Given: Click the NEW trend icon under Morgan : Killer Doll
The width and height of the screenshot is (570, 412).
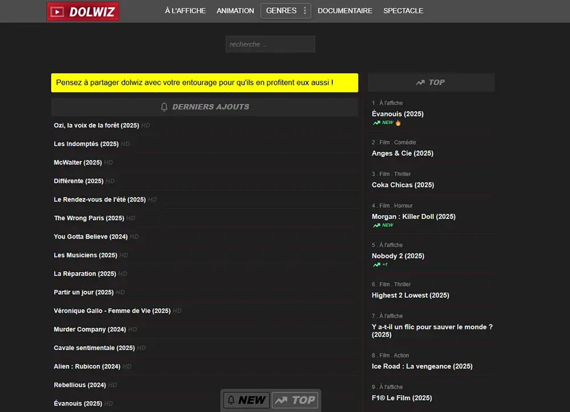Looking at the screenshot, I should pos(377,225).
